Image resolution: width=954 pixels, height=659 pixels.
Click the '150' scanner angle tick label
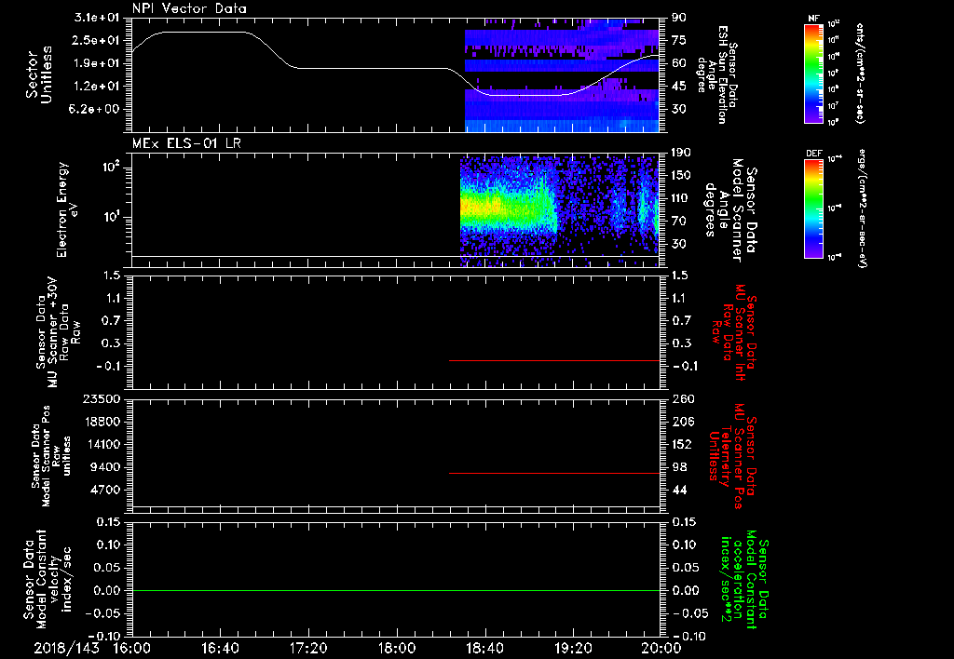coord(682,176)
